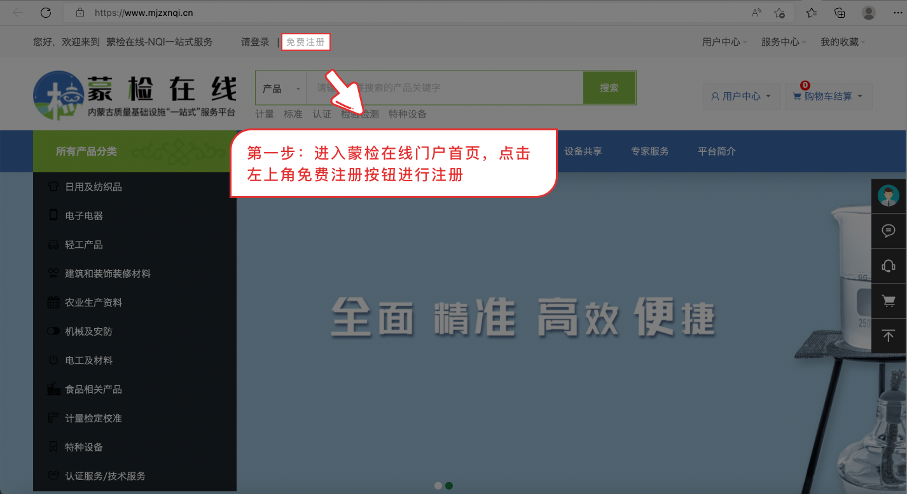Click the 特种设备 hot keyword link

click(x=408, y=114)
